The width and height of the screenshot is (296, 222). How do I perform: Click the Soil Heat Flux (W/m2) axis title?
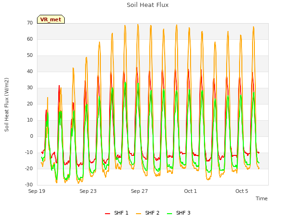coord(6,105)
